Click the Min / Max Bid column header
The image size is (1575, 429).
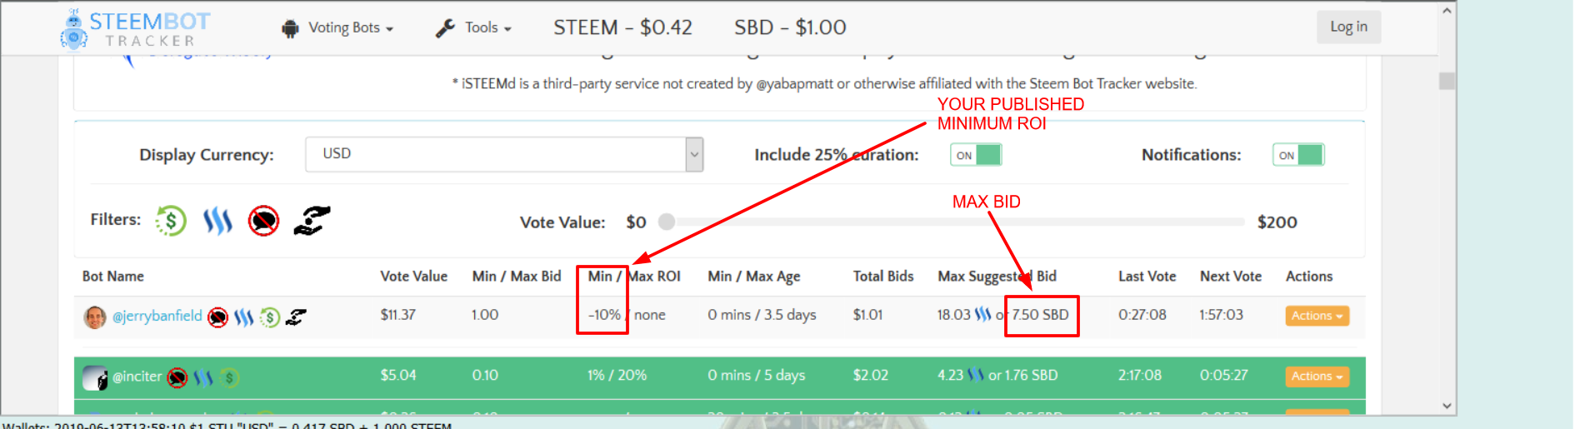point(517,277)
